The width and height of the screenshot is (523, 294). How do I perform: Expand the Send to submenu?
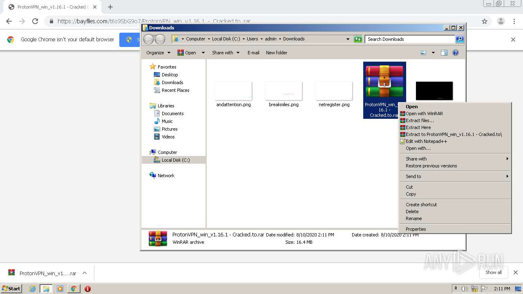coord(455,176)
